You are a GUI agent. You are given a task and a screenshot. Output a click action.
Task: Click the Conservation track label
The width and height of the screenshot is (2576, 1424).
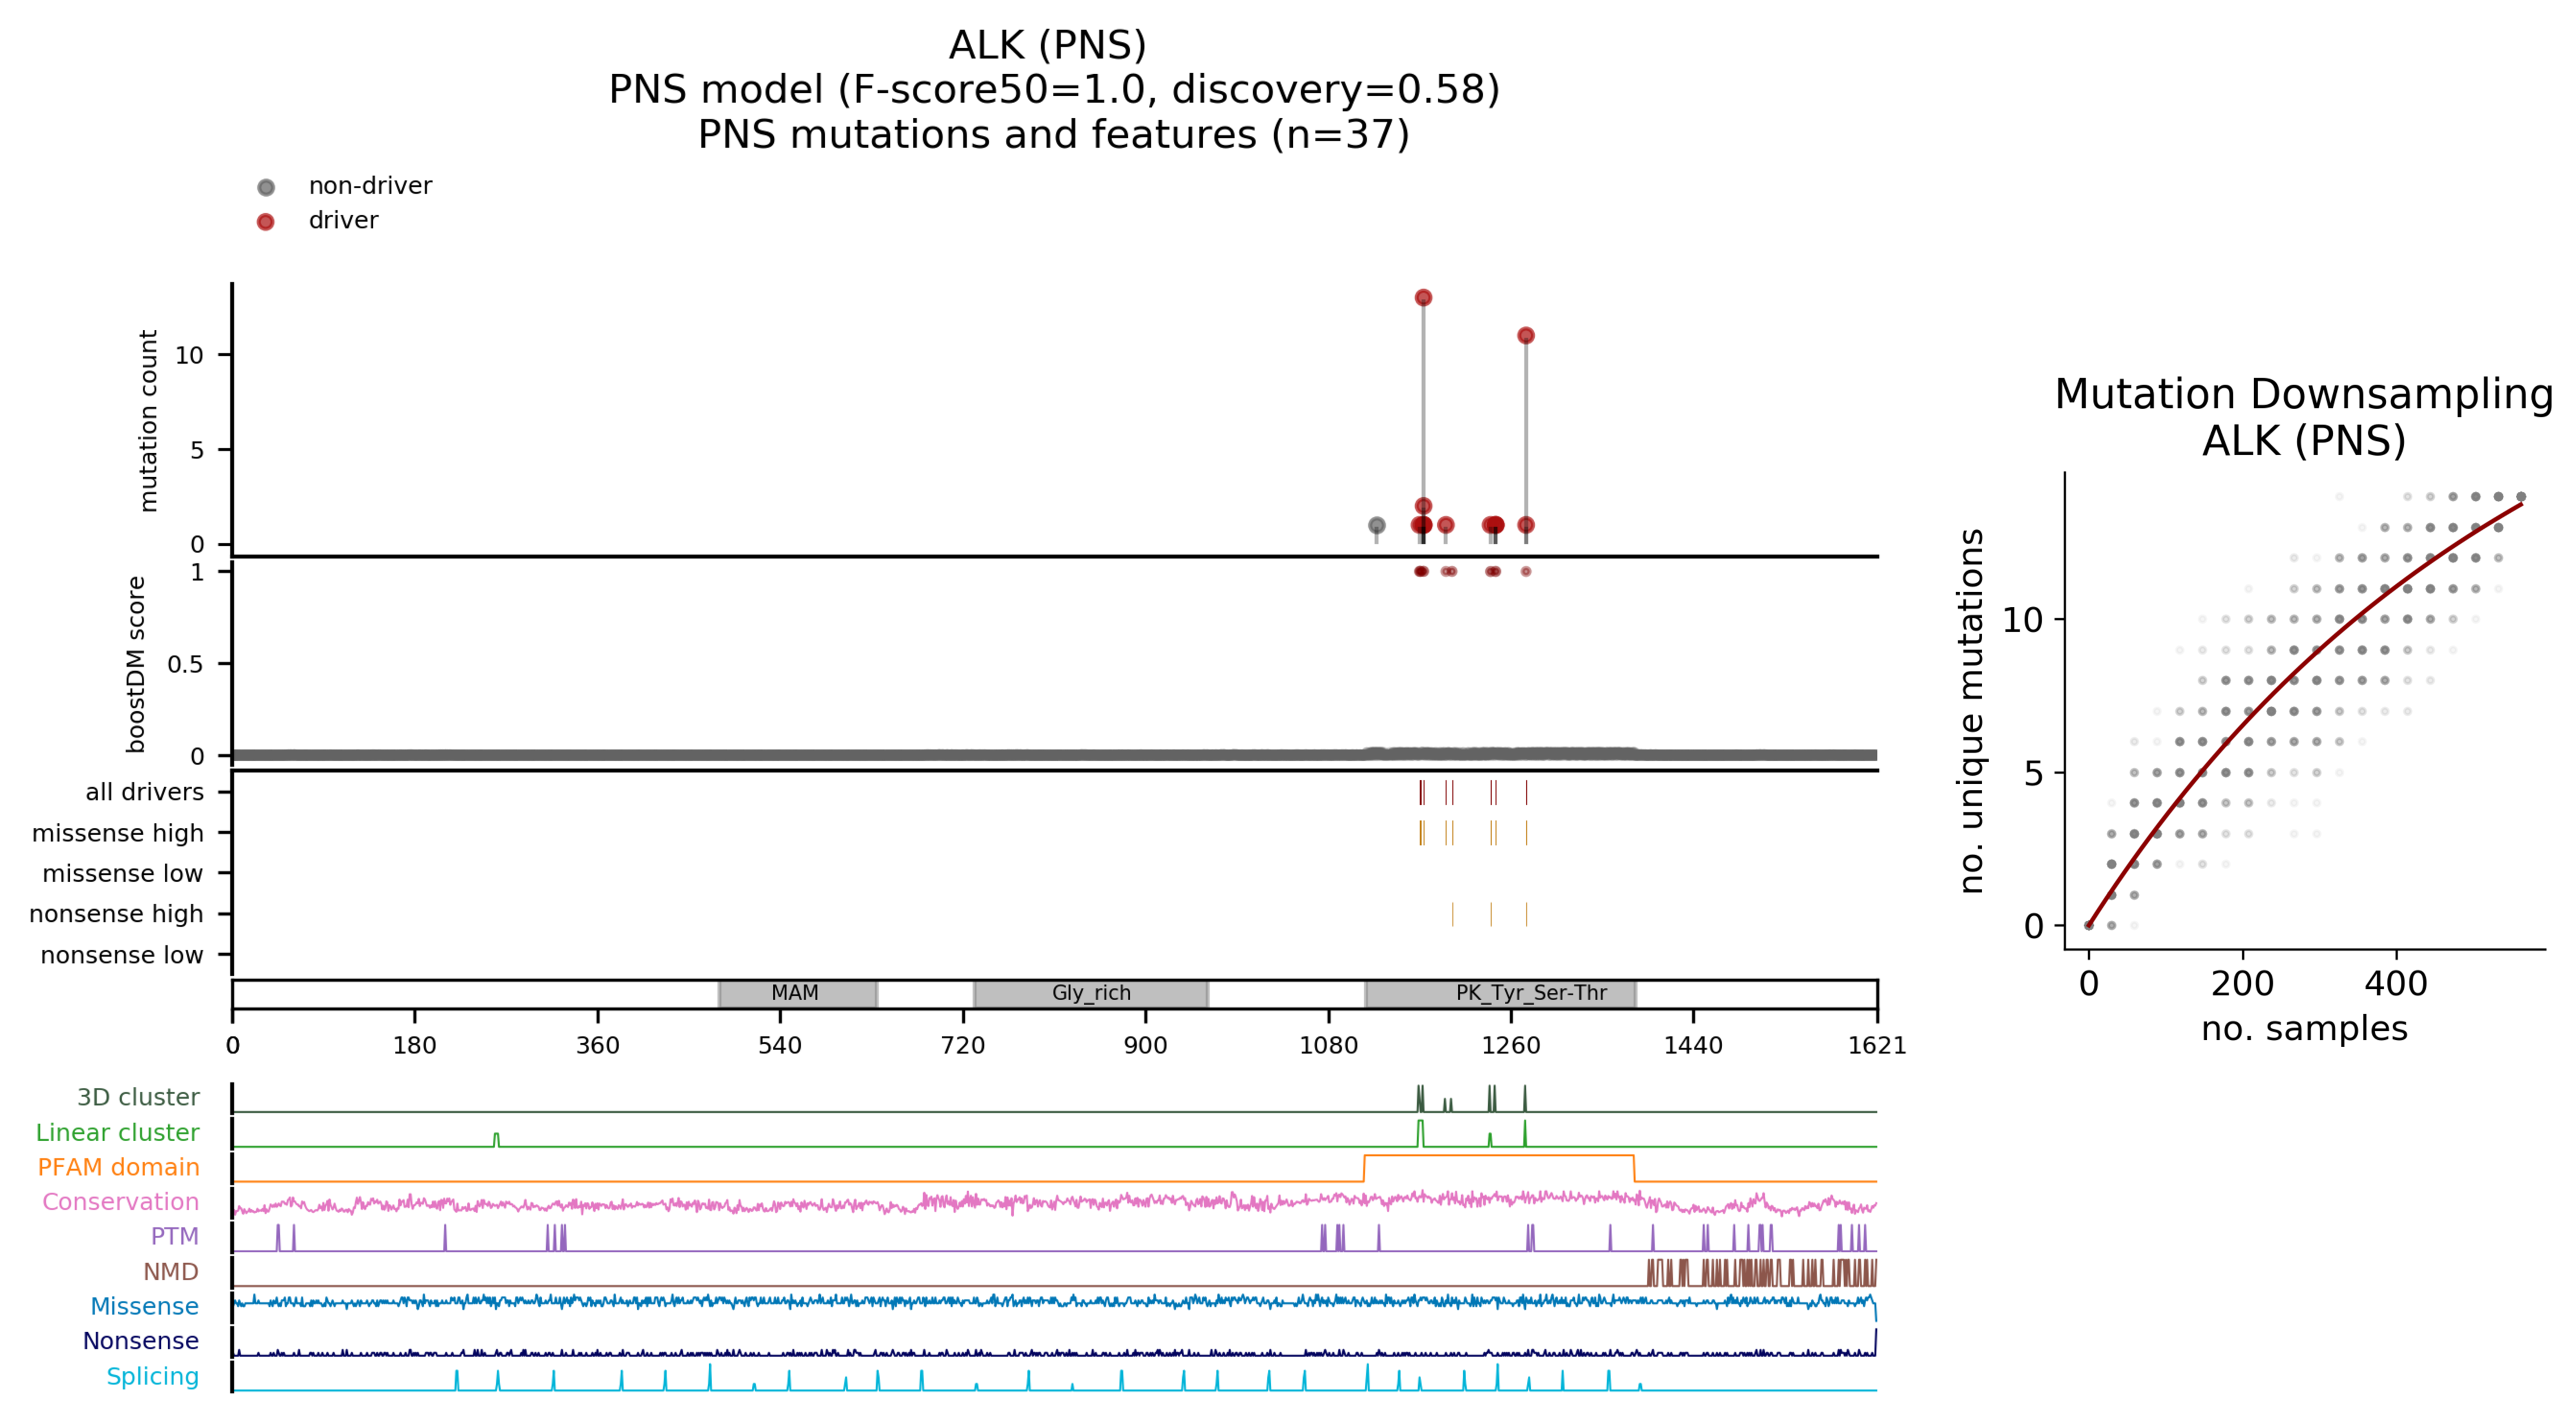click(x=120, y=1201)
